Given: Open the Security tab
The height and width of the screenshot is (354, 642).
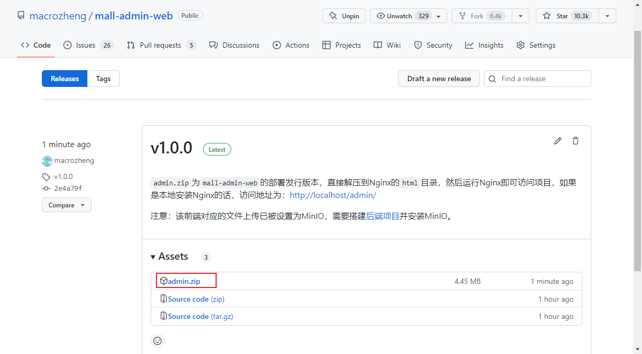Looking at the screenshot, I should tap(433, 45).
